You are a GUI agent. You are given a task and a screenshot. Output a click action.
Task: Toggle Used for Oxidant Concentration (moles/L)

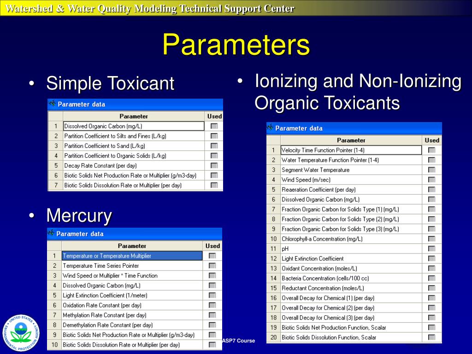click(431, 268)
